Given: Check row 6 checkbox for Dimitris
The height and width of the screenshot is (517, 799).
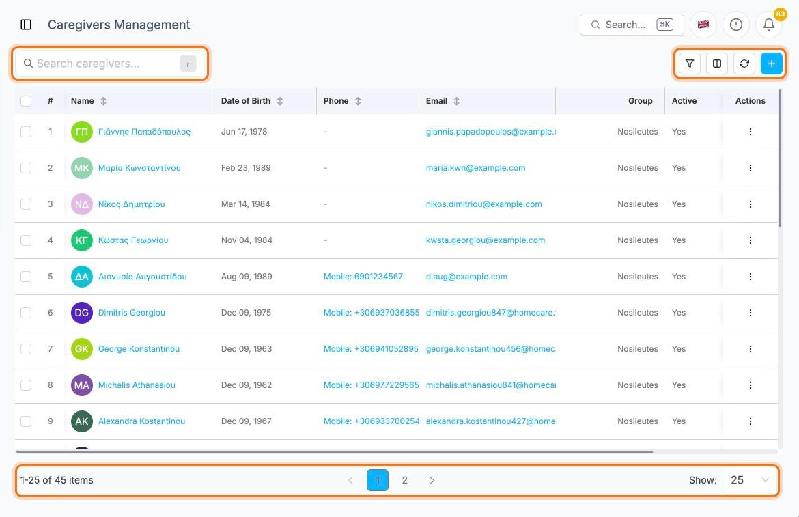Looking at the screenshot, I should (26, 312).
